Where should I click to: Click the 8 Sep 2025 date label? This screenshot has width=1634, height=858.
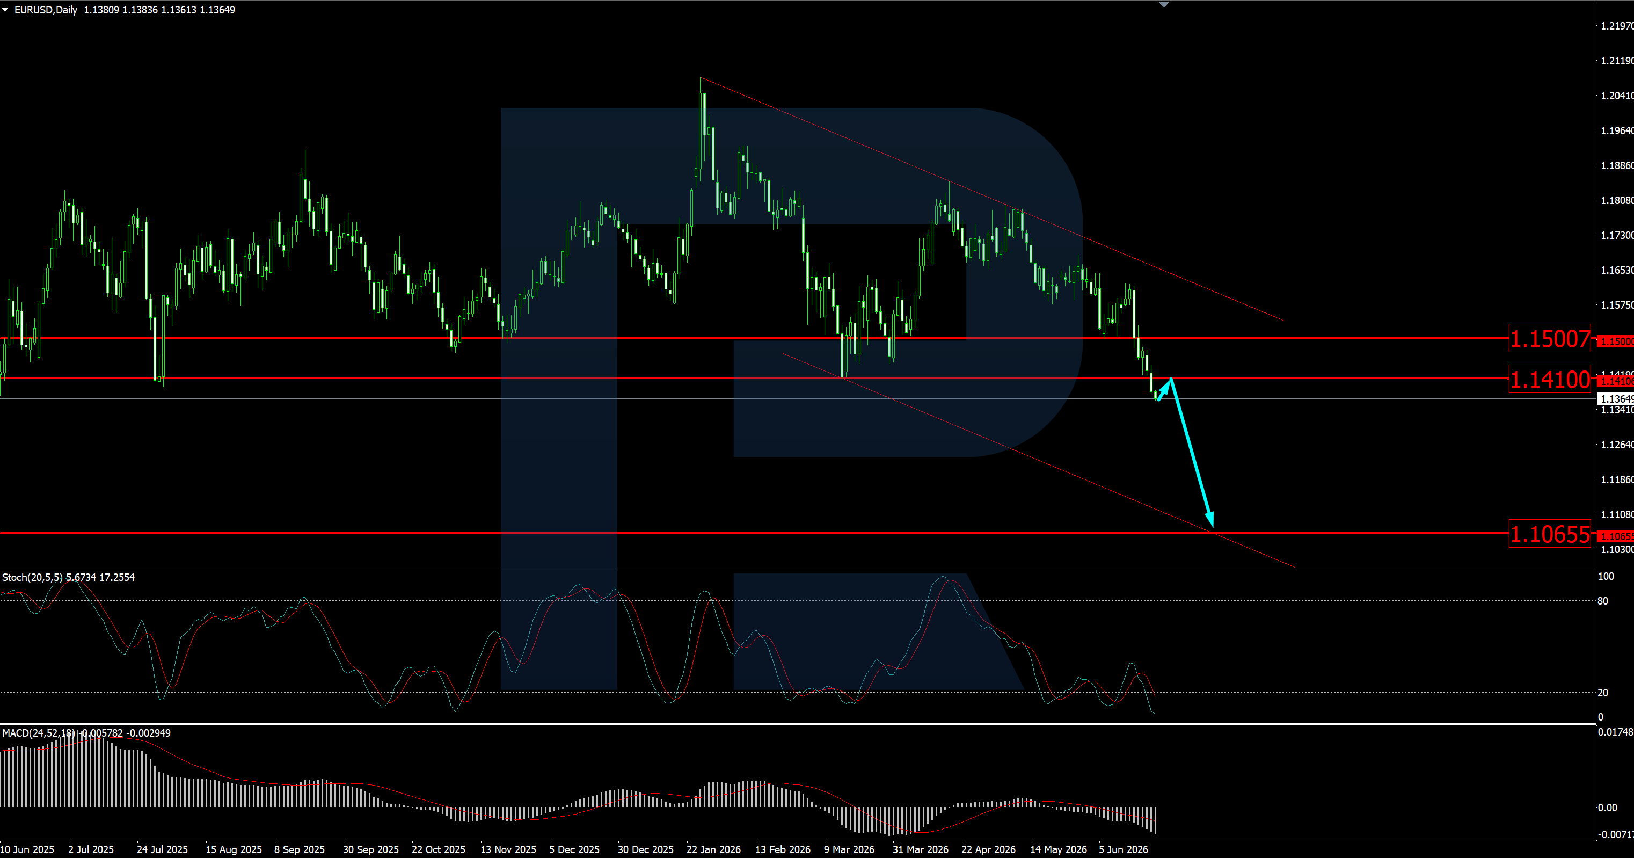(300, 850)
